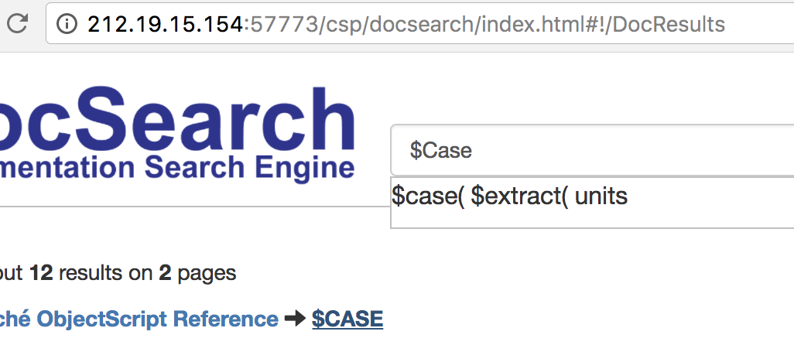This screenshot has height=345, width=794.
Task: Click the browser reload icon
Action: coord(17,23)
